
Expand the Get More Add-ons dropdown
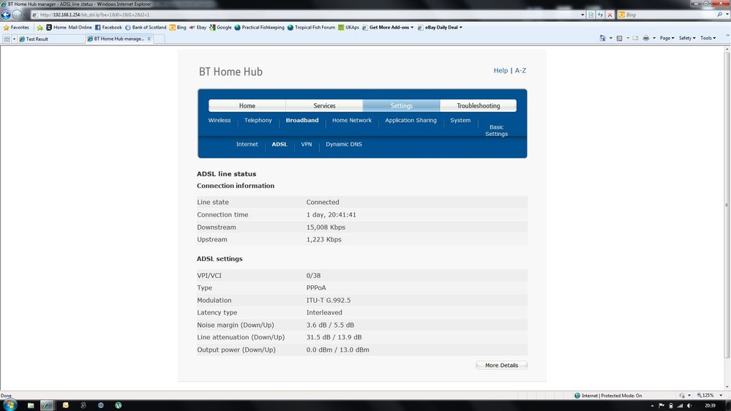point(412,28)
